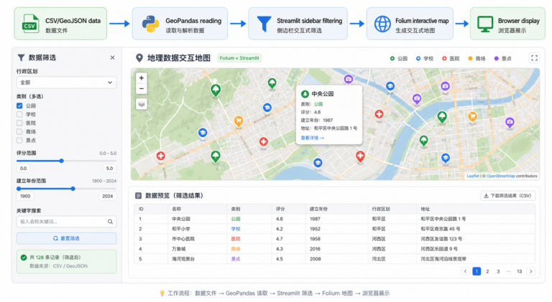Click address cell 河西区友谊路 123 号
The width and height of the screenshot is (552, 302).
[x=441, y=239]
